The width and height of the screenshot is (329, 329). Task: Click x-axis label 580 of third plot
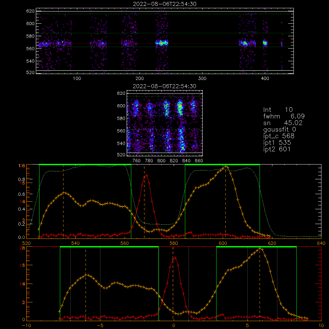(174, 243)
